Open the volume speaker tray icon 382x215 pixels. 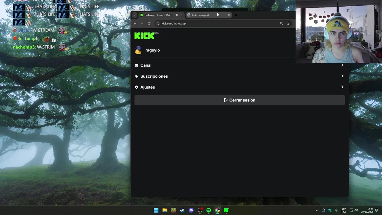pos(356,210)
